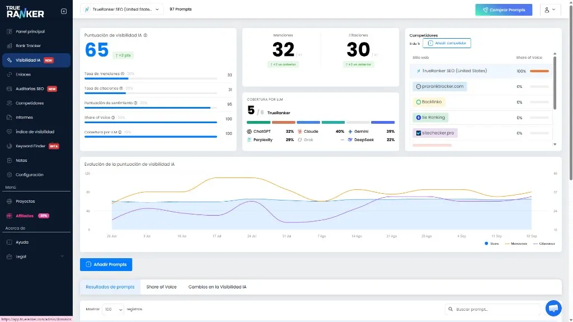Viewport: 573px width, 322px height.
Task: Open the chat support bubble
Action: [x=553, y=308]
